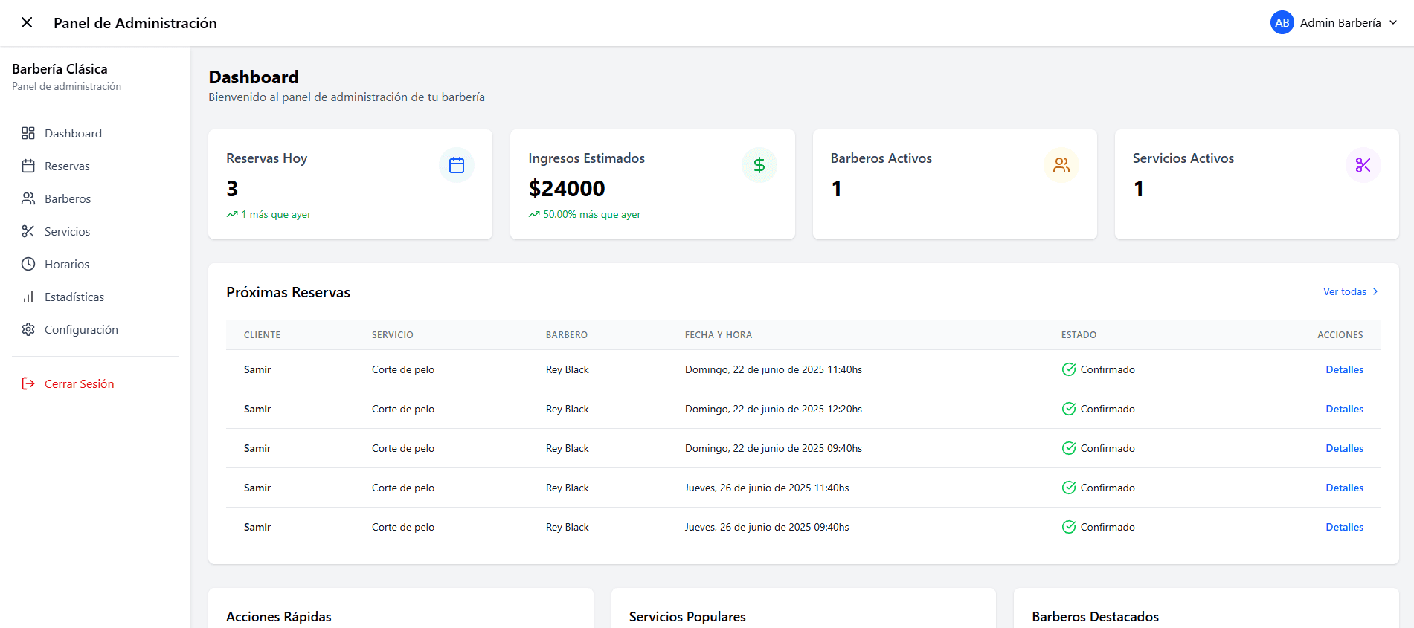
Task: Click 'Domingo, 22 de junio de 2025 11:40hs'
Action: [x=774, y=369]
